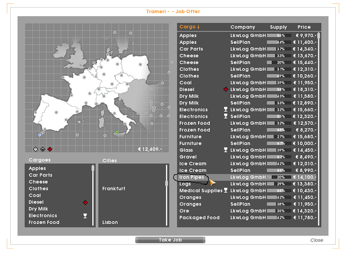Sort the job list by the Cargo column
This screenshot has width=346, height=259.
pyautogui.click(x=190, y=27)
